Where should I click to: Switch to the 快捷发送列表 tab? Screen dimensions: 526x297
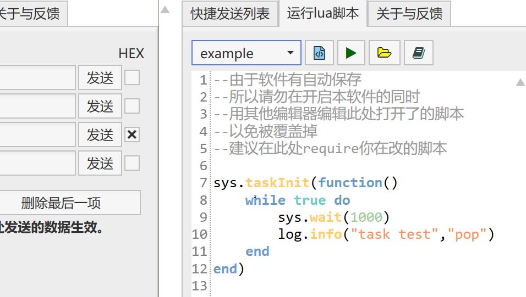point(230,14)
